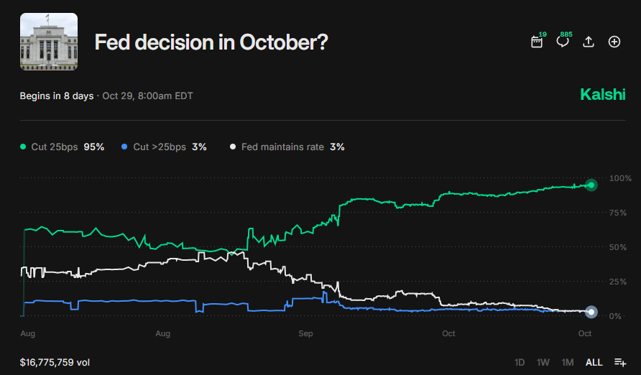Open the comments bubble showing 885
This screenshot has height=375, width=641.
point(563,42)
